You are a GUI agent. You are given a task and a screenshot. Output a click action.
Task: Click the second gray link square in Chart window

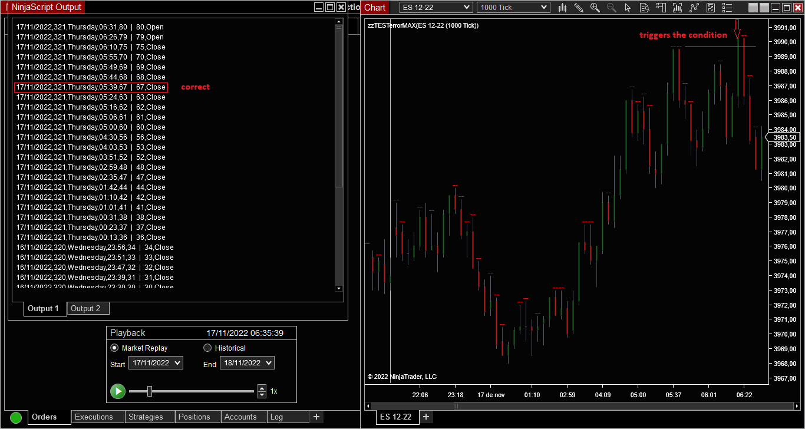[x=764, y=8]
